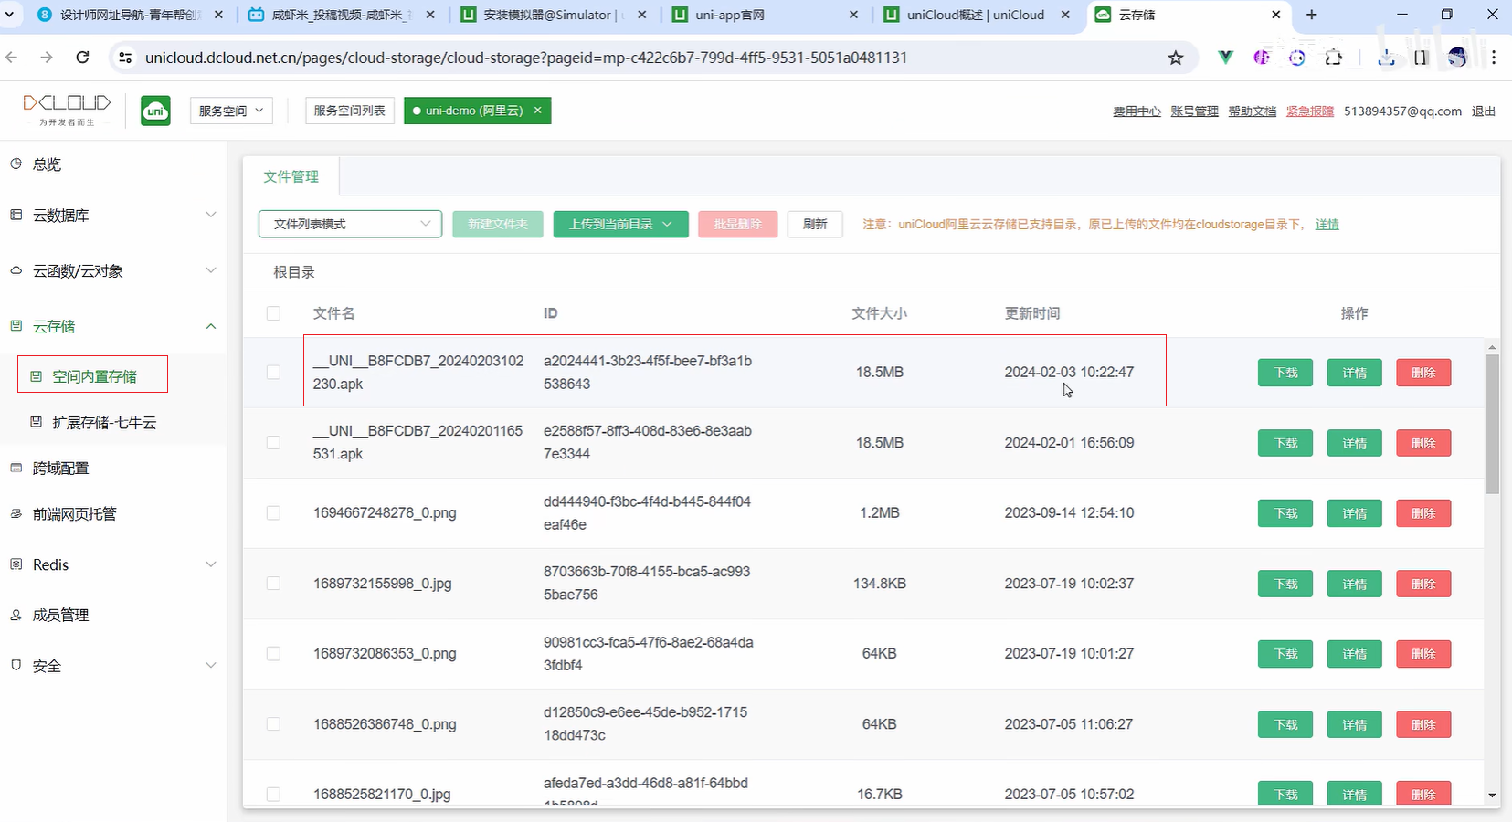Open the tab search dropdown arrow
The width and height of the screenshot is (1512, 822).
[x=10, y=15]
